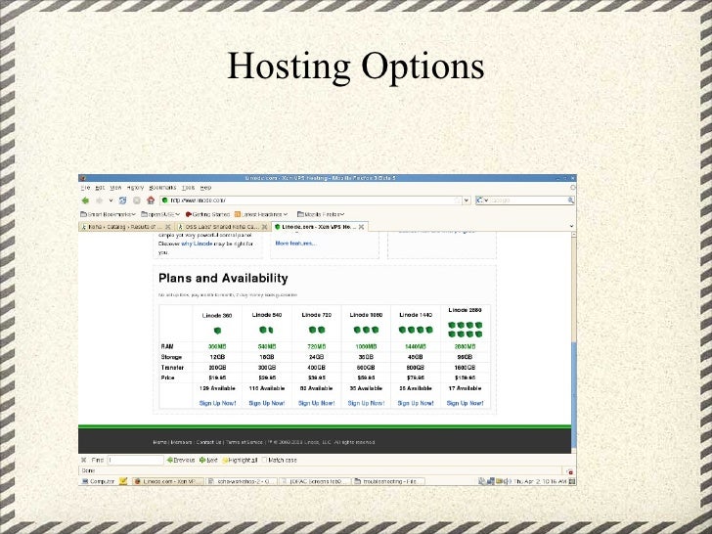712x534 pixels.
Task: Go back with the green Back arrow
Action: tap(85, 200)
